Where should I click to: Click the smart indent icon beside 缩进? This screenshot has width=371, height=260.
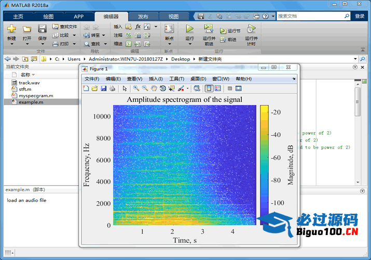(x=129, y=44)
